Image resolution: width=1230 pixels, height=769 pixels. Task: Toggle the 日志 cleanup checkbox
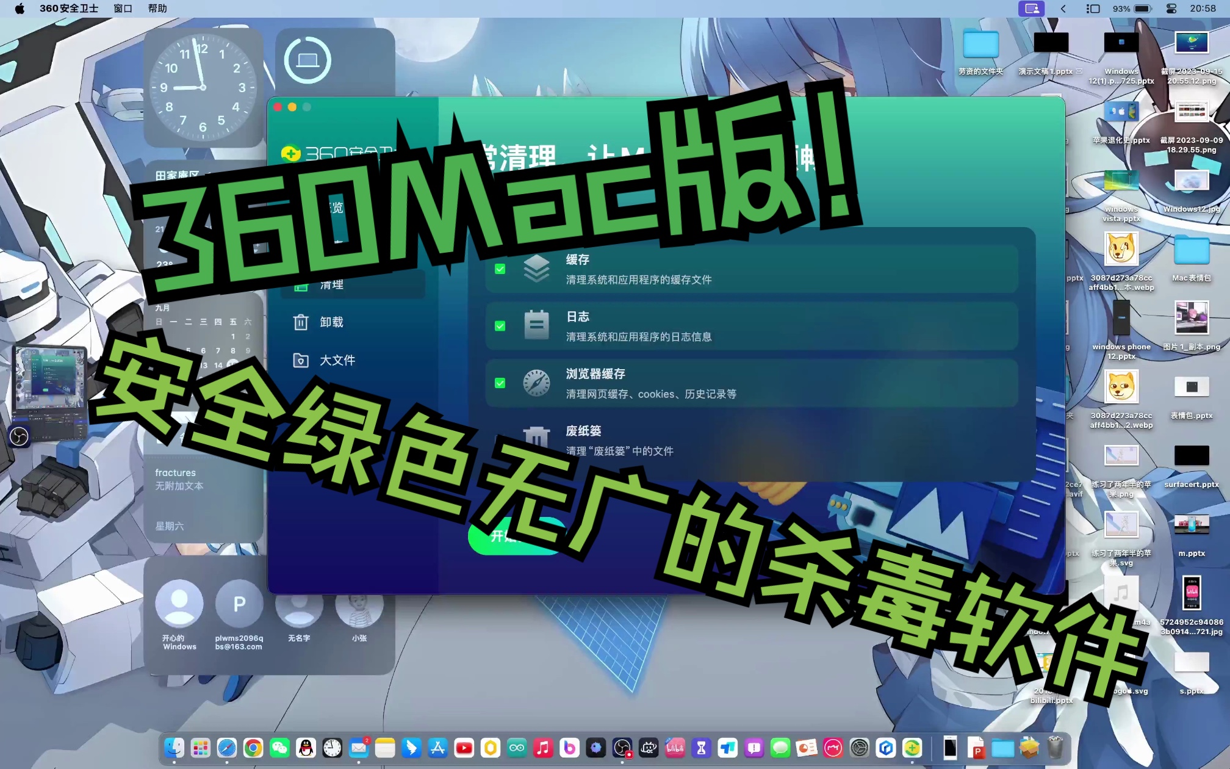pos(500,326)
